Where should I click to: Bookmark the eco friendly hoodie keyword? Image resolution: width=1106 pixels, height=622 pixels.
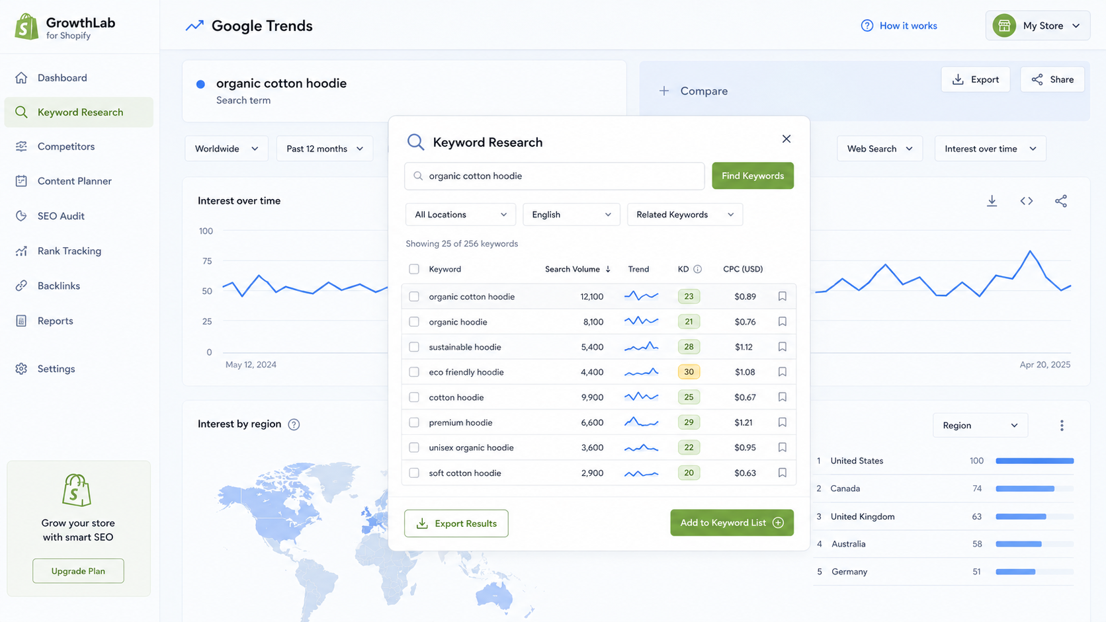pyautogui.click(x=782, y=371)
